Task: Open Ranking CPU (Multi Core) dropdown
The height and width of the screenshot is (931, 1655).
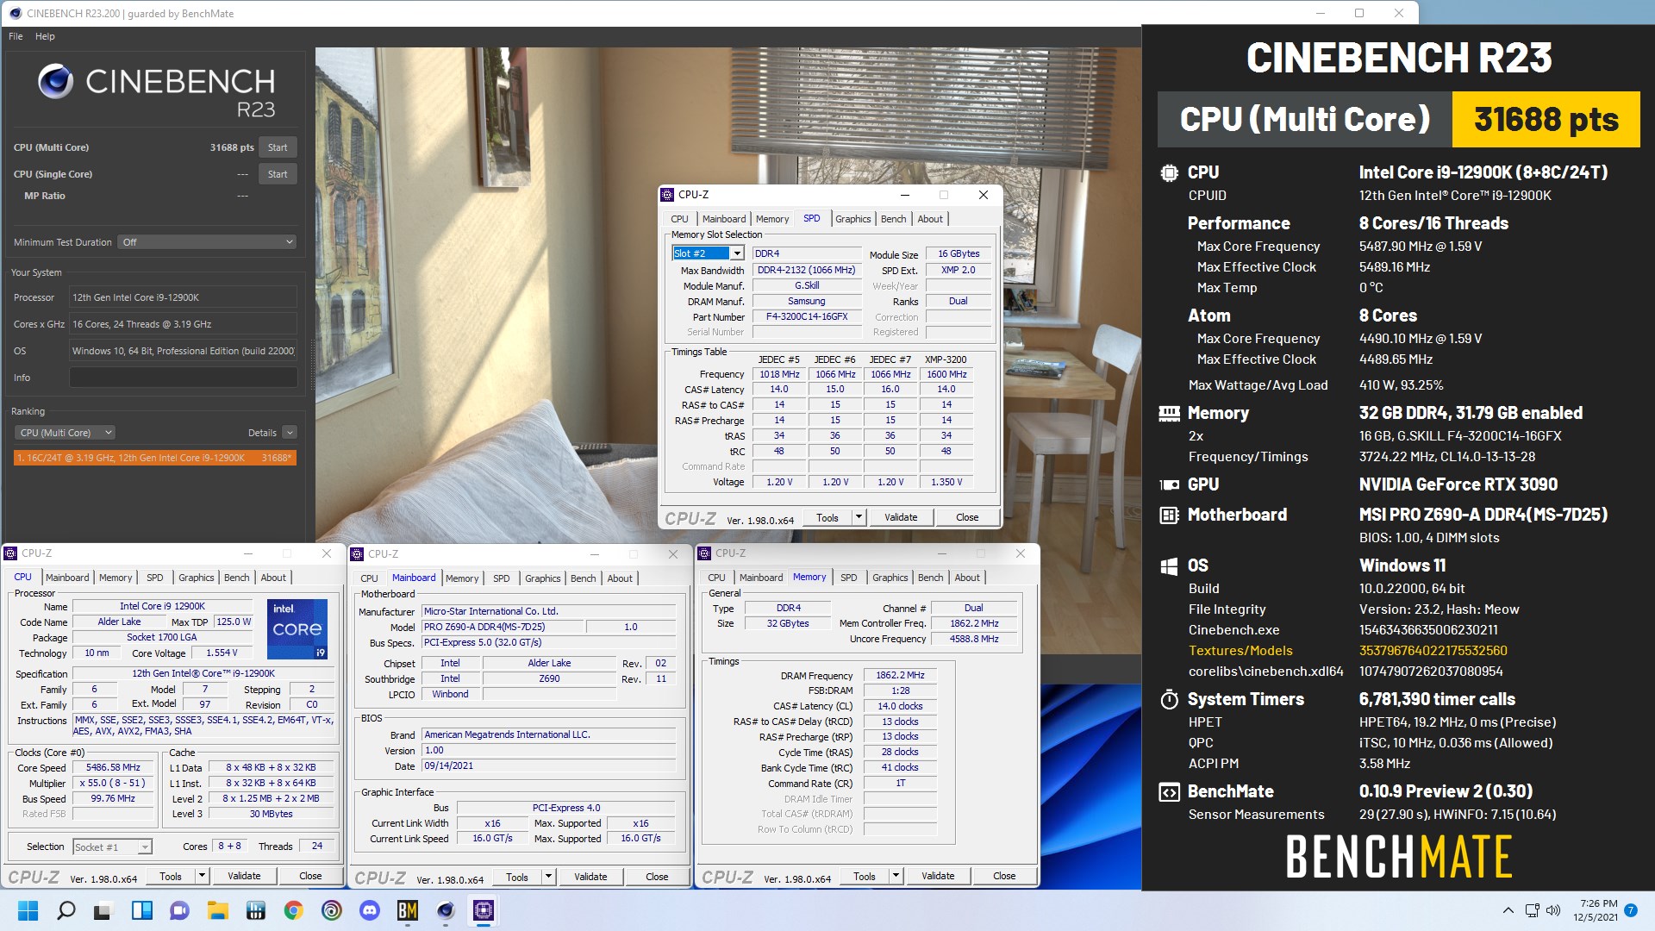Action: 65,433
